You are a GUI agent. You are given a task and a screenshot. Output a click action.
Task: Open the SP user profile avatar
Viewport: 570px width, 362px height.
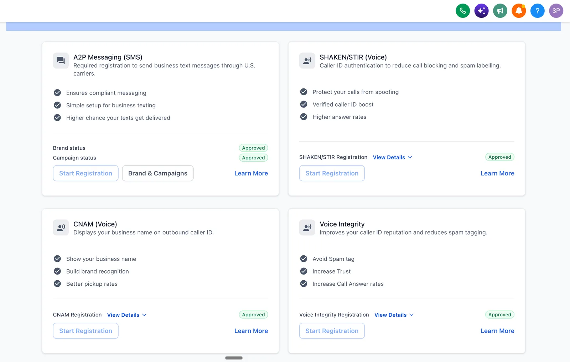tap(556, 11)
